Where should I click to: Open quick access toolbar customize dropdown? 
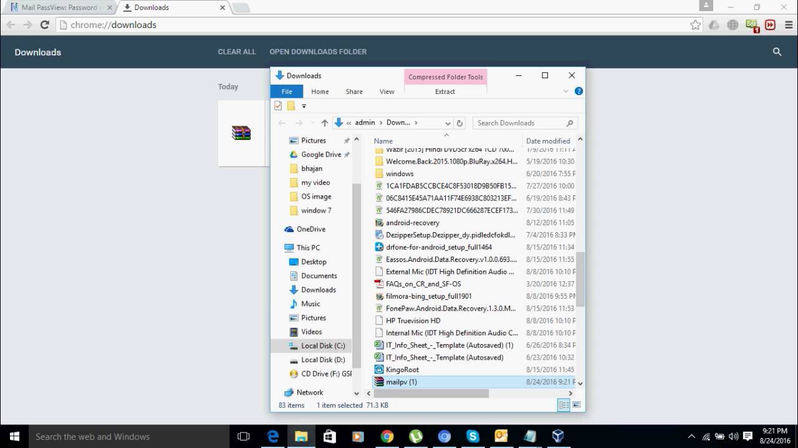click(304, 106)
